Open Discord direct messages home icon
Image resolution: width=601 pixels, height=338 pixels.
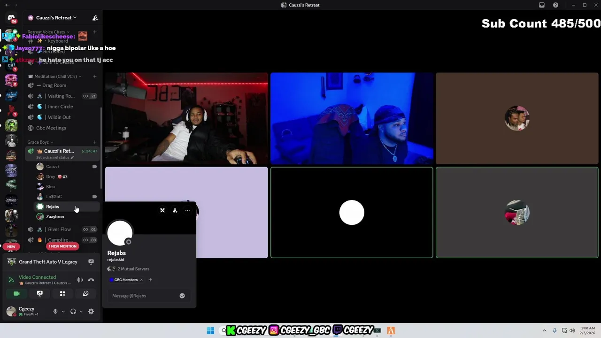point(11,18)
